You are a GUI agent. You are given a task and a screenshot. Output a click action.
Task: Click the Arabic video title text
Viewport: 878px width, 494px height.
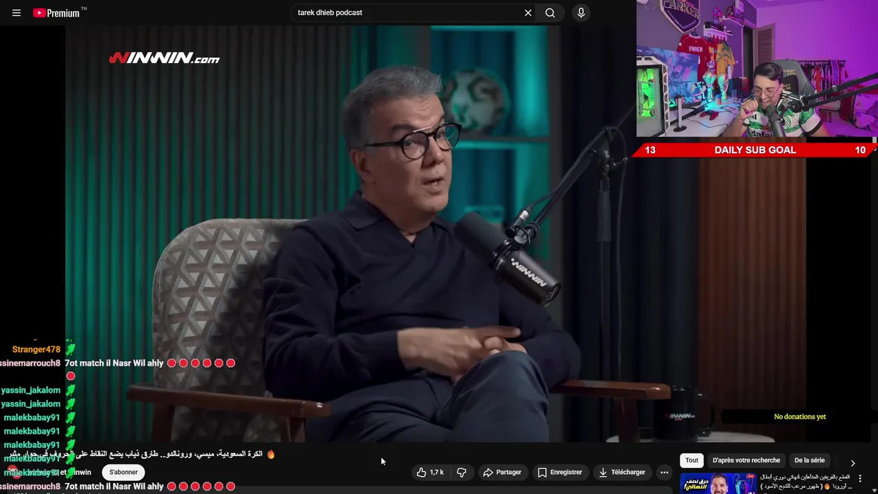142,454
